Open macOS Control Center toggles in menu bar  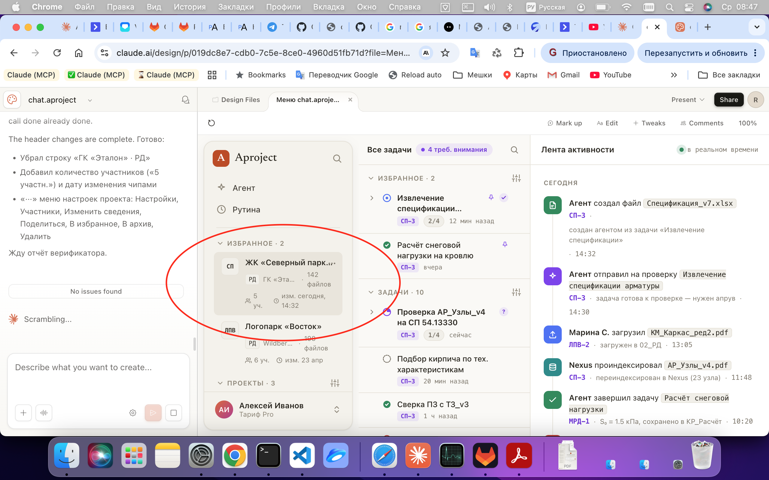pyautogui.click(x=688, y=7)
